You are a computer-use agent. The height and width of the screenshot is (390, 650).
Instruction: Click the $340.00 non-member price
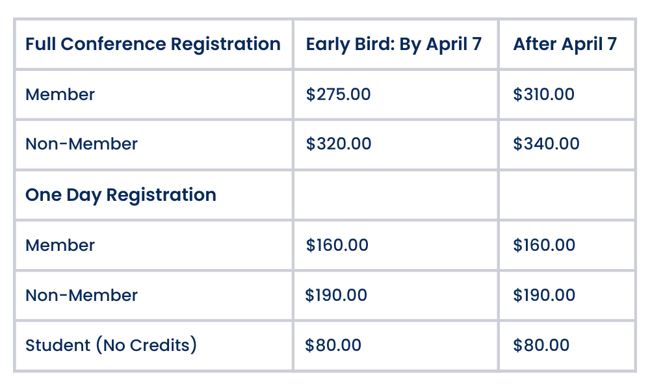point(546,144)
